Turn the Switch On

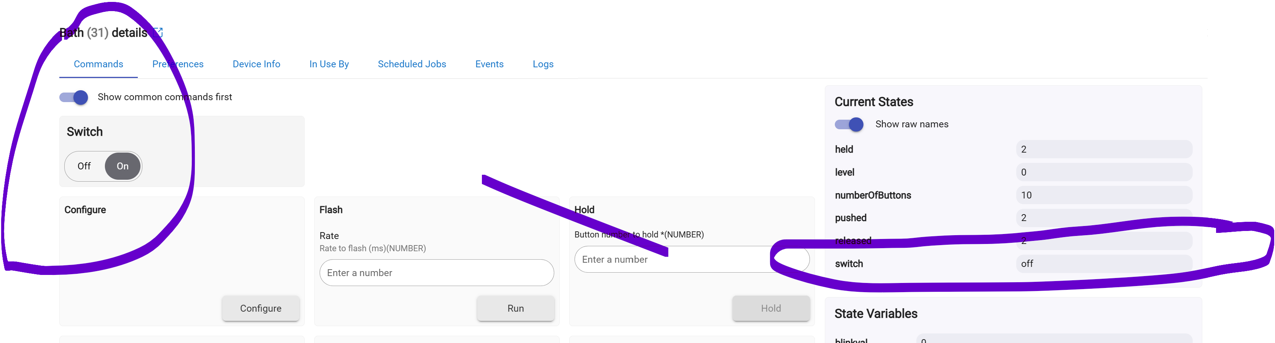[x=123, y=166]
